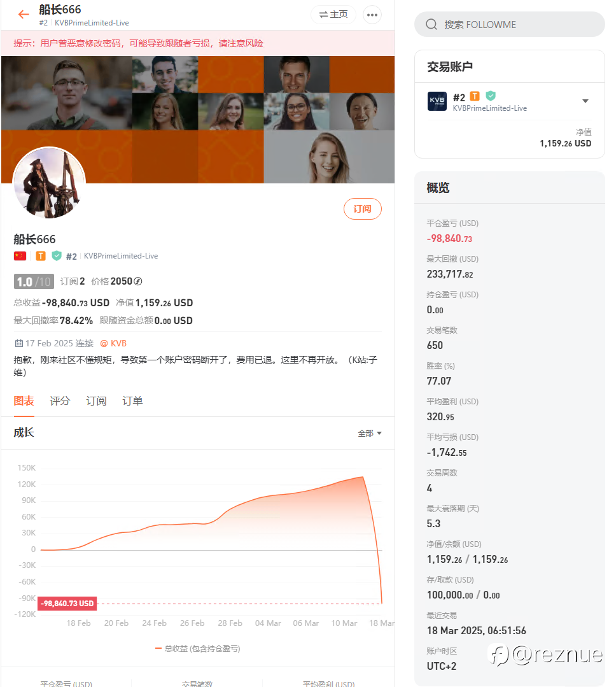Open the 全部 time range dropdown

(370, 434)
